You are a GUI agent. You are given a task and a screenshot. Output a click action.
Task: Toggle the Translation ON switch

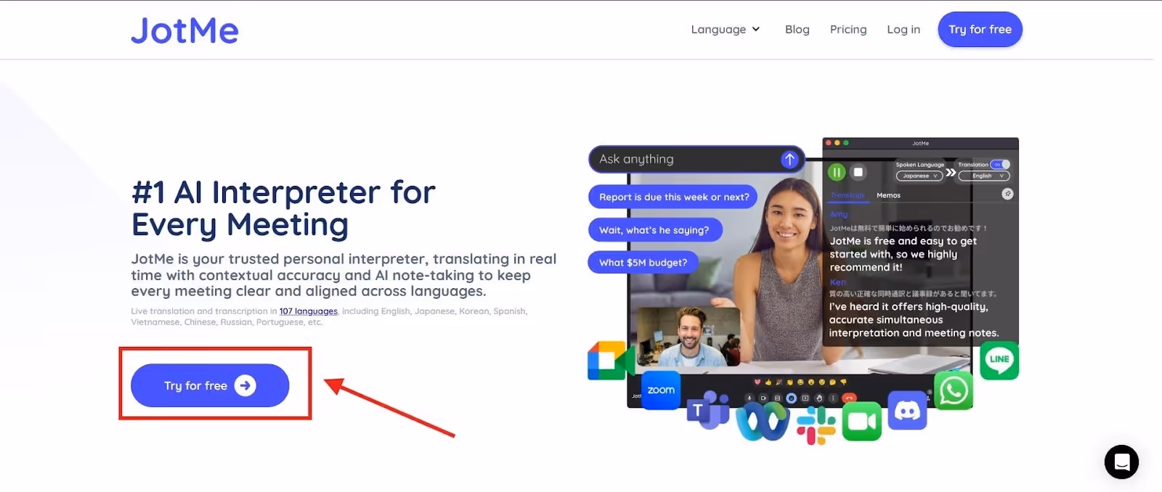coord(1000,165)
